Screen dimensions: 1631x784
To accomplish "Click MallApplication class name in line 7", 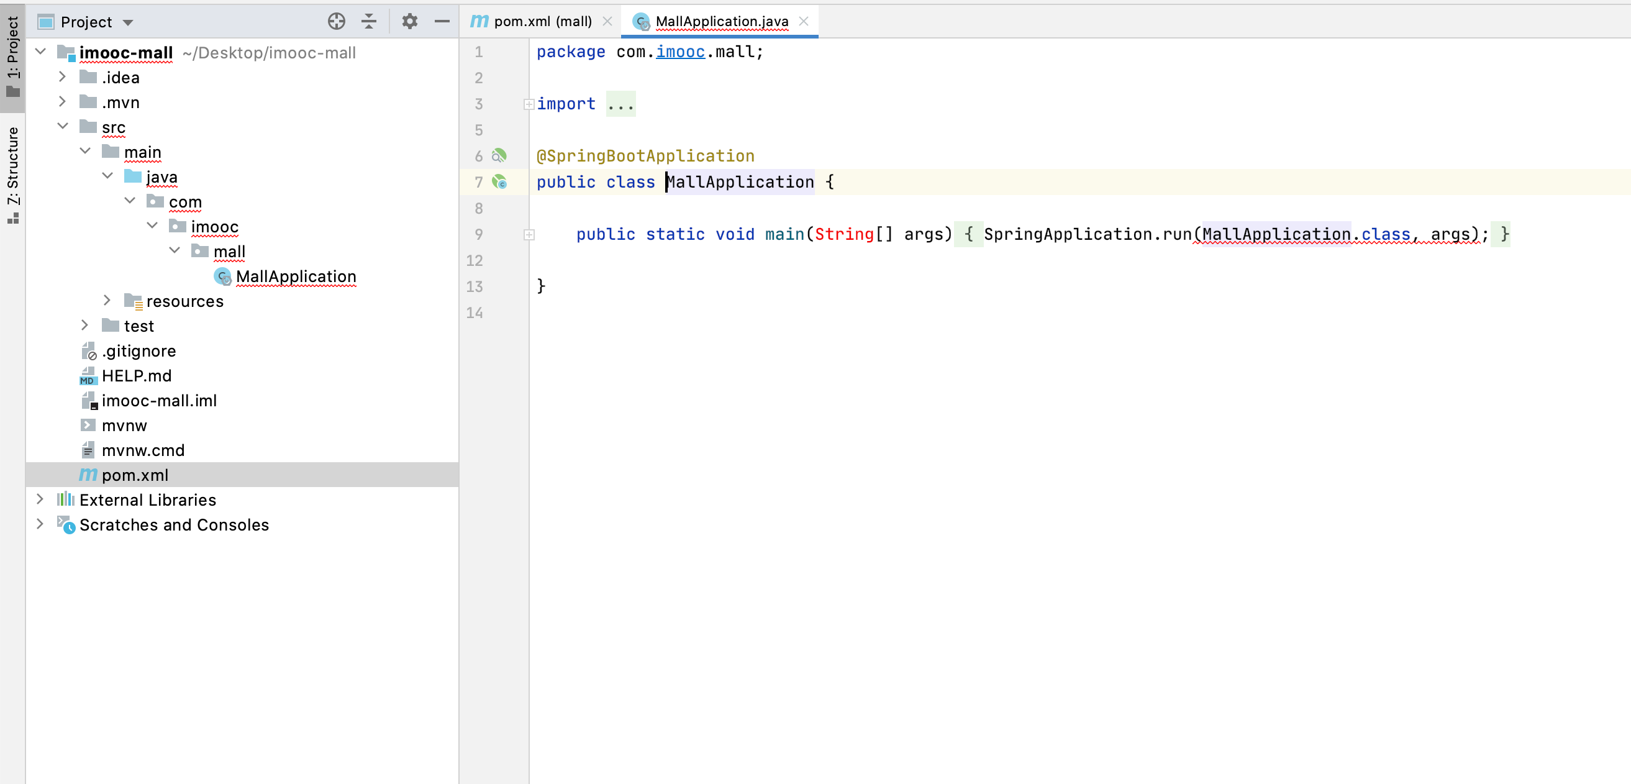I will tap(740, 182).
